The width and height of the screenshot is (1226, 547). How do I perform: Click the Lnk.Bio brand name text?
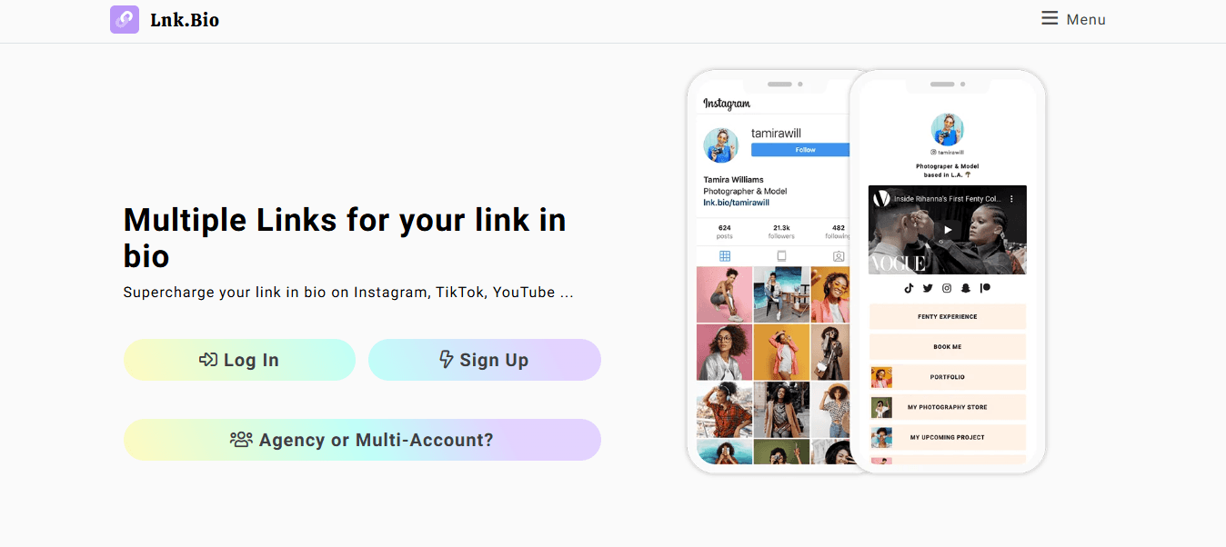[185, 19]
